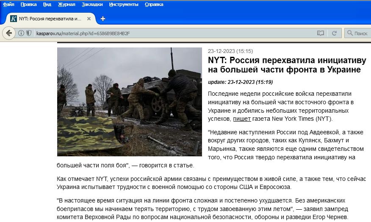
Task: Open a new tab with plus button
Action: click(x=102, y=19)
